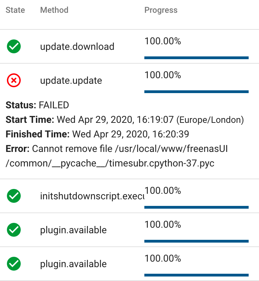The width and height of the screenshot is (259, 281).
Task: Sort jobs by the Method column header
Action: (54, 10)
